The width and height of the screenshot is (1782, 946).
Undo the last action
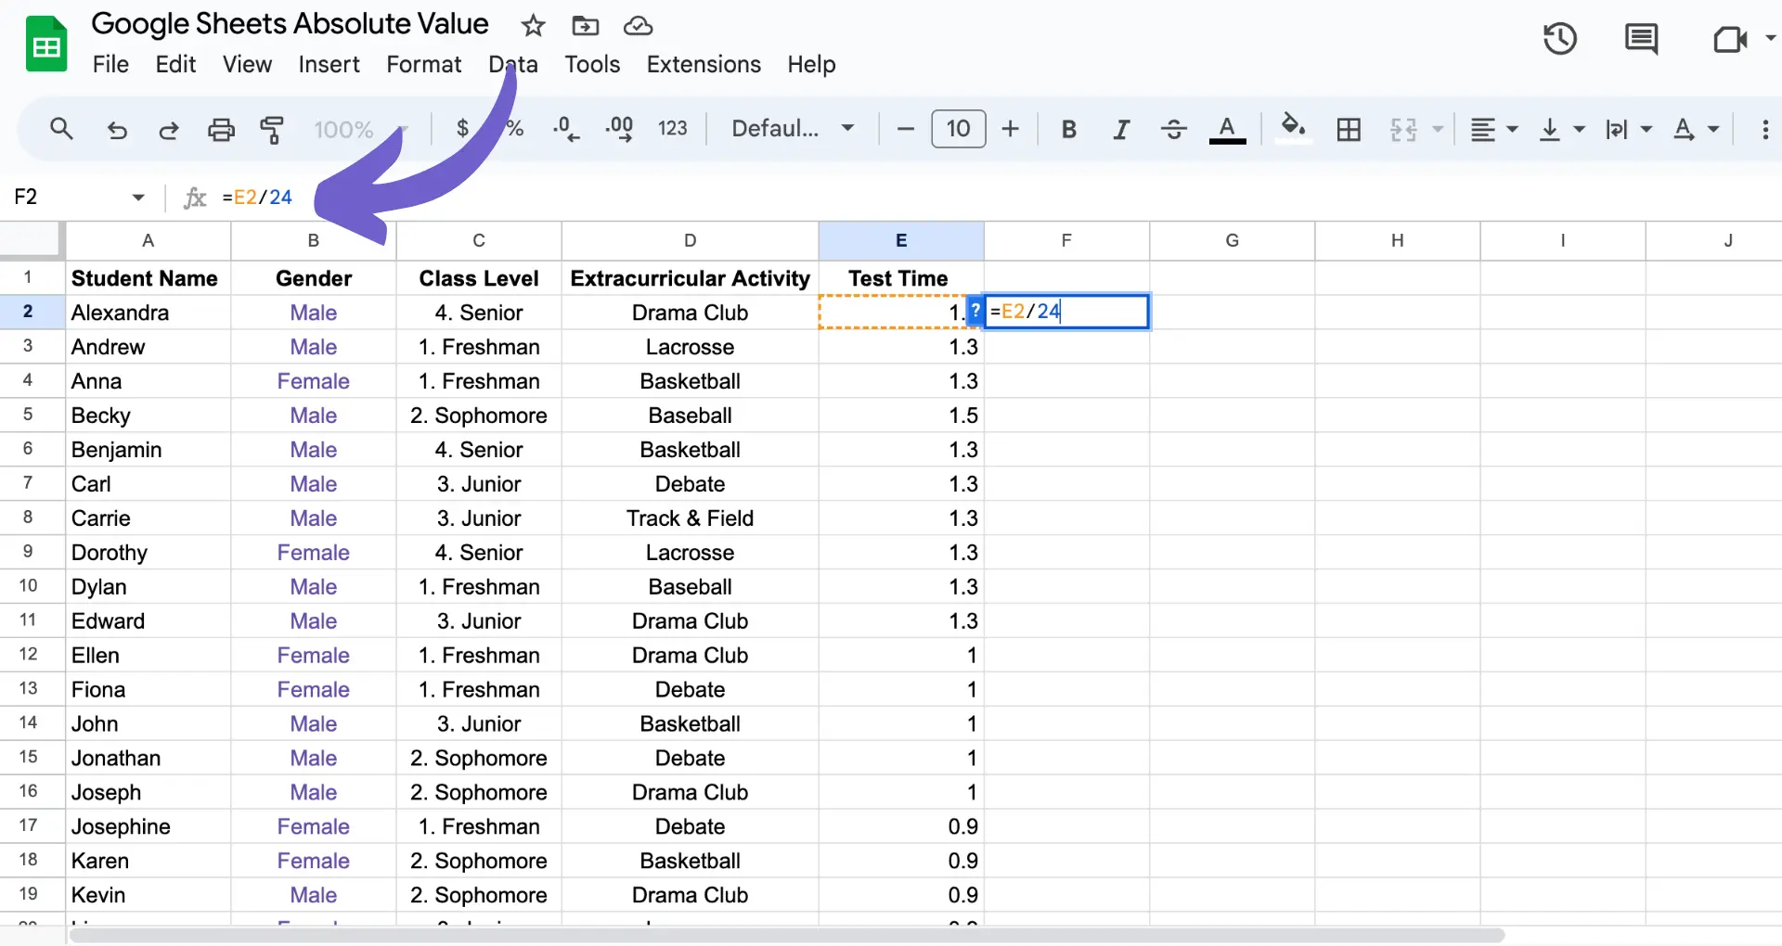[117, 130]
